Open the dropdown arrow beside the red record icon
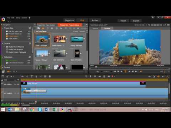The image size is (171, 128). [114, 76]
